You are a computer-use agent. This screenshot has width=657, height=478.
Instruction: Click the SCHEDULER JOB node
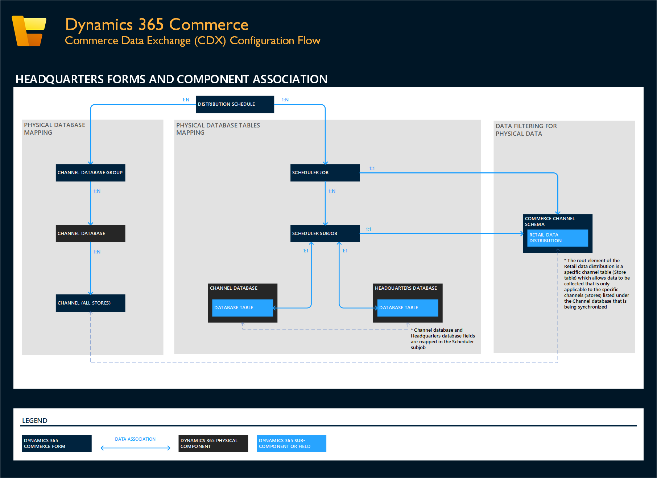[x=325, y=173]
